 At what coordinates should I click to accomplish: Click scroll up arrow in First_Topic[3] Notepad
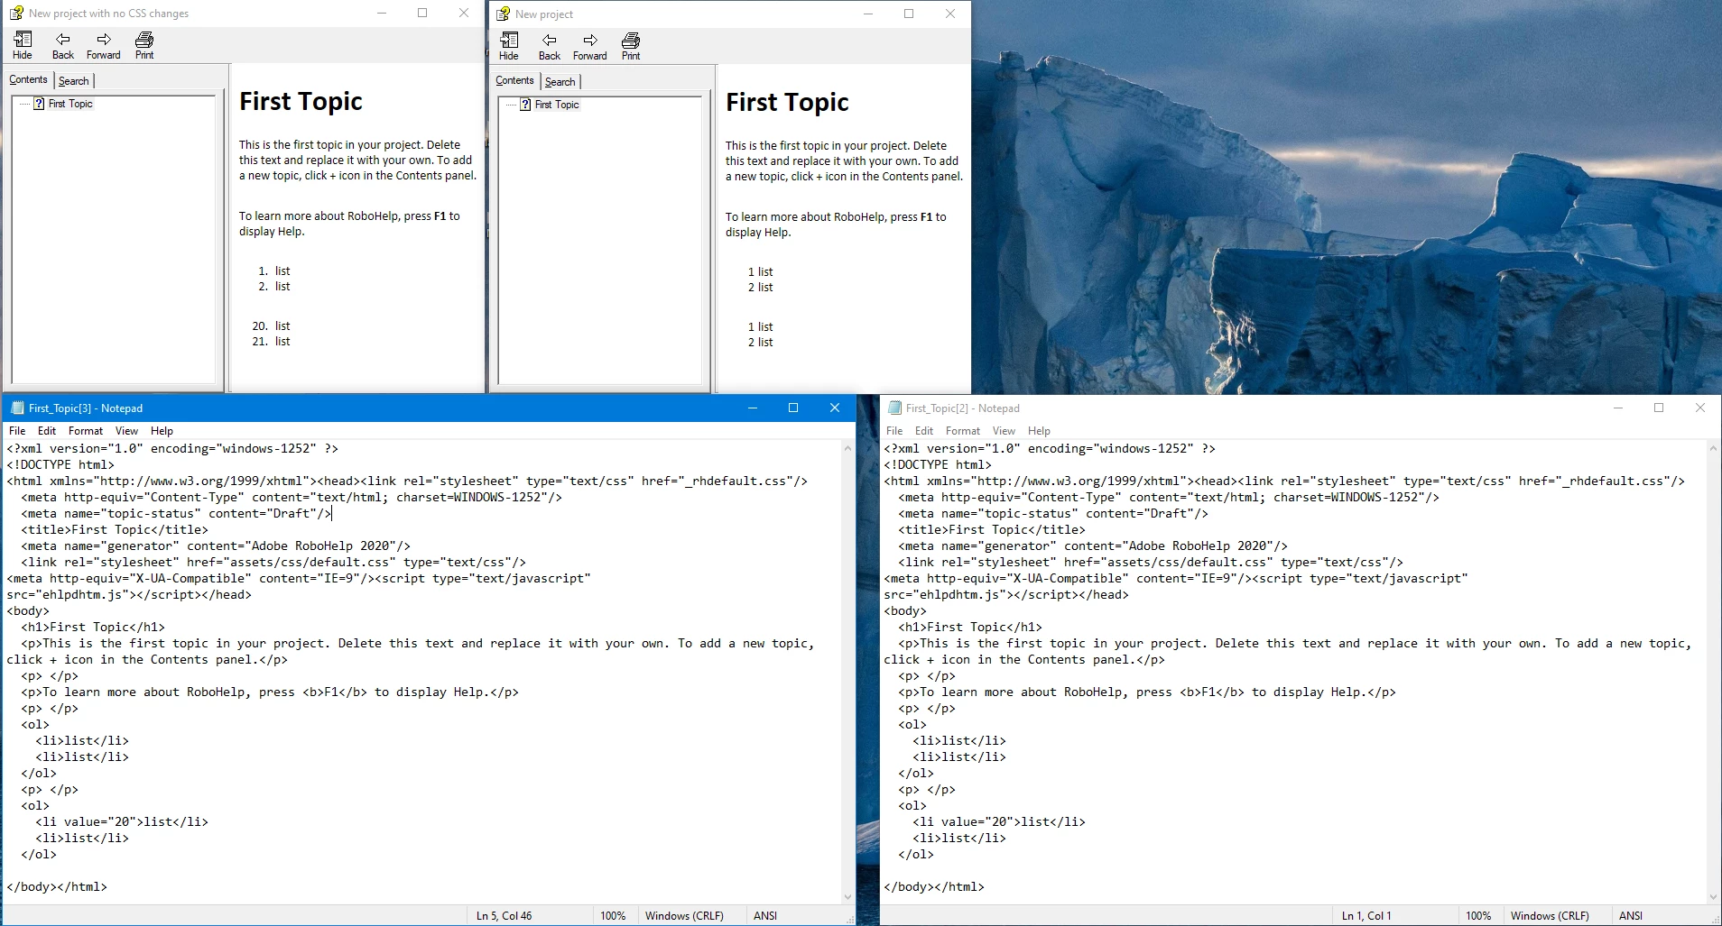(847, 448)
